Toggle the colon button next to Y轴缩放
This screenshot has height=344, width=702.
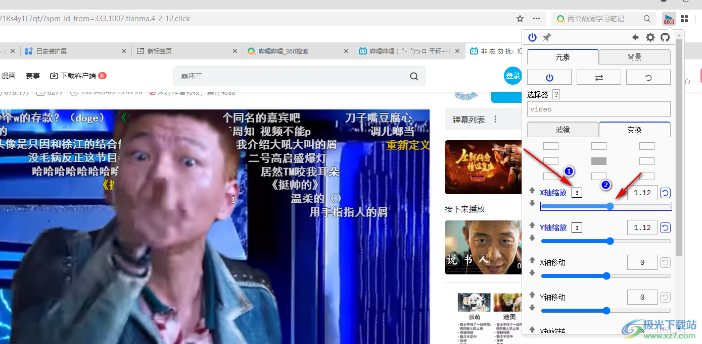pos(577,227)
